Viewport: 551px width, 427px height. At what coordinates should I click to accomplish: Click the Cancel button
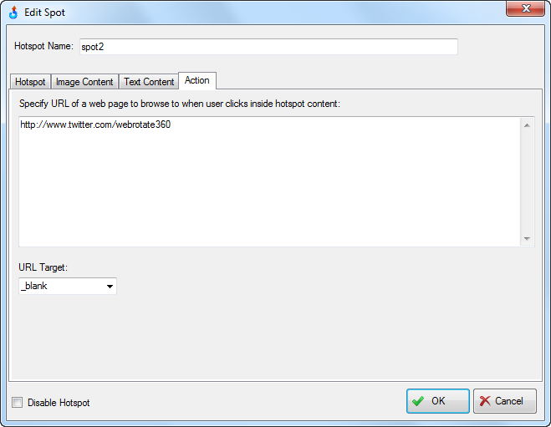click(505, 401)
